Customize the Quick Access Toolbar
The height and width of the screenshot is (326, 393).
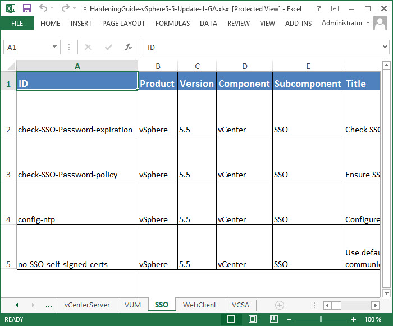point(85,9)
